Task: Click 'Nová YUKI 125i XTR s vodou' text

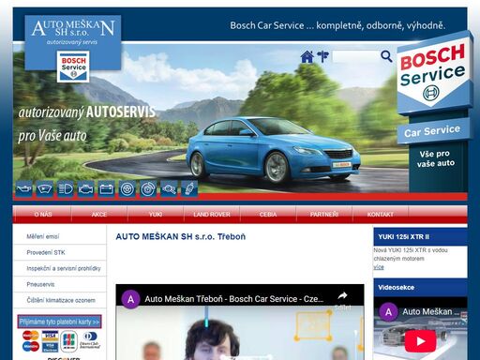Action: (411, 250)
